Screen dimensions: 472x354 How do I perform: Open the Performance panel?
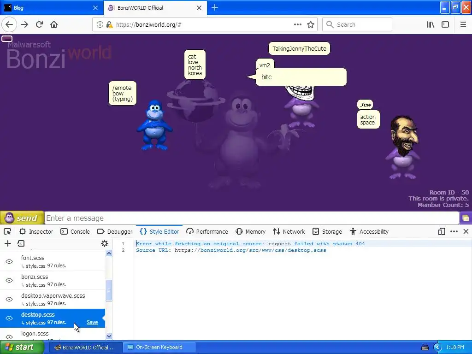click(207, 231)
